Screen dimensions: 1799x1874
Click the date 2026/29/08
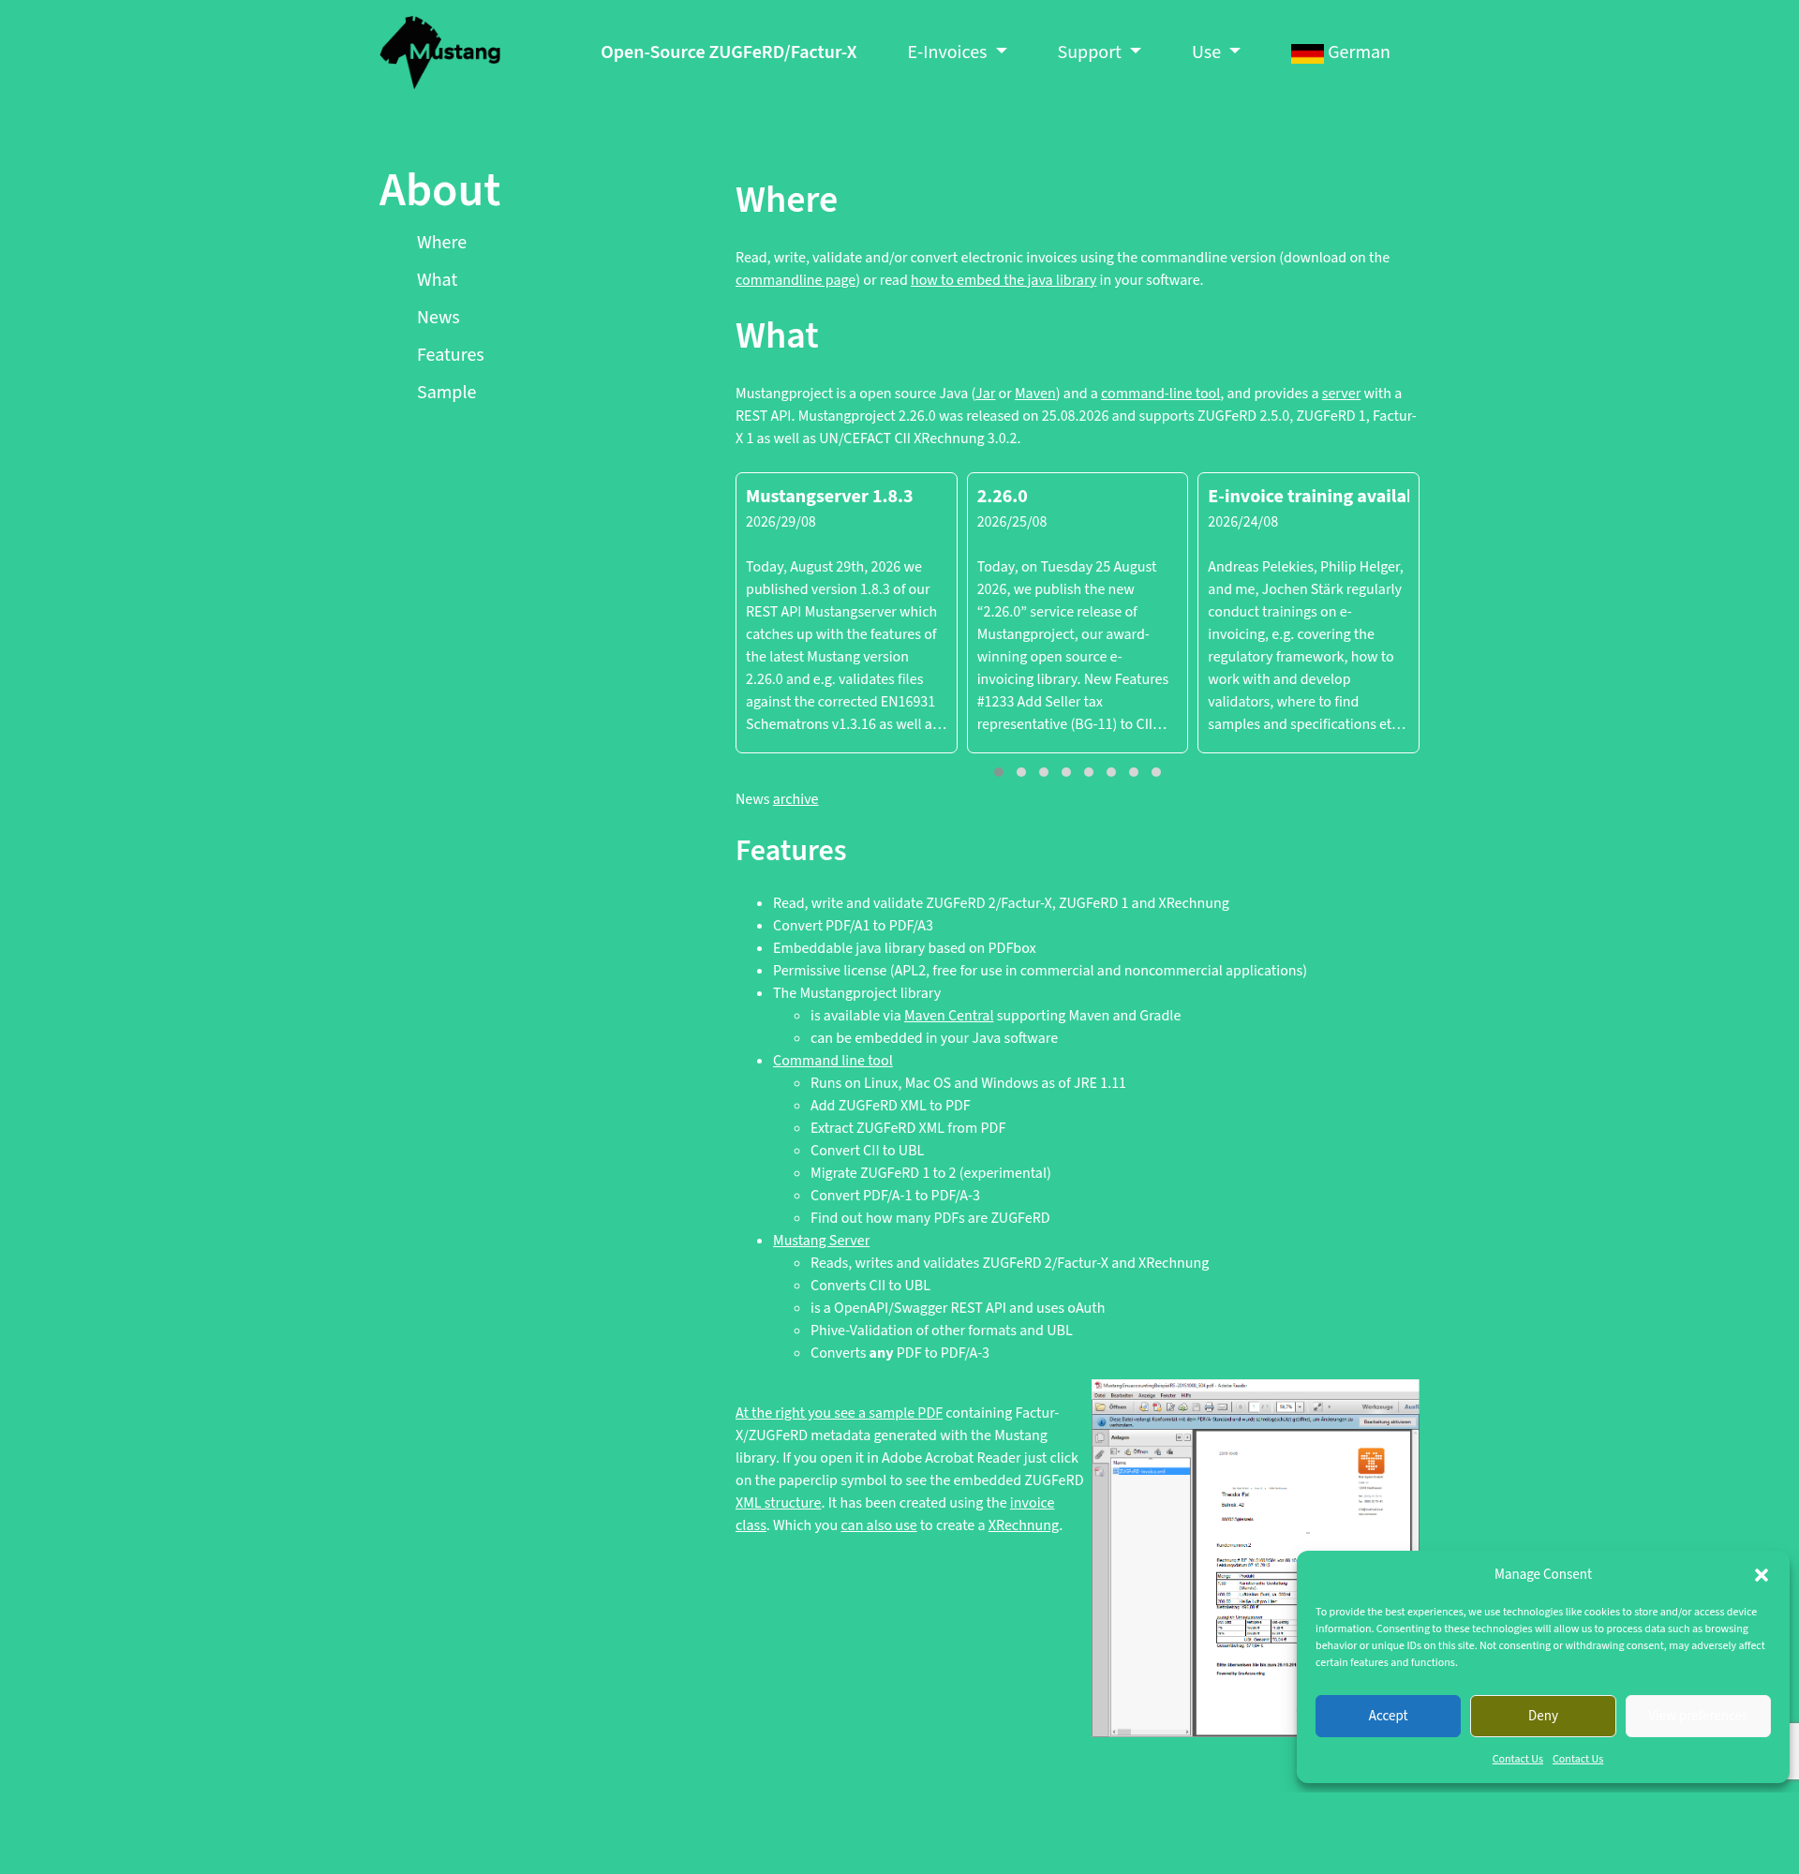click(x=780, y=522)
